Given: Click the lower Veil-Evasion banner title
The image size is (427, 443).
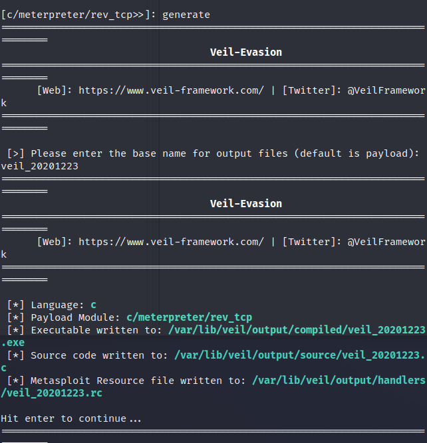Looking at the screenshot, I should click(246, 203).
